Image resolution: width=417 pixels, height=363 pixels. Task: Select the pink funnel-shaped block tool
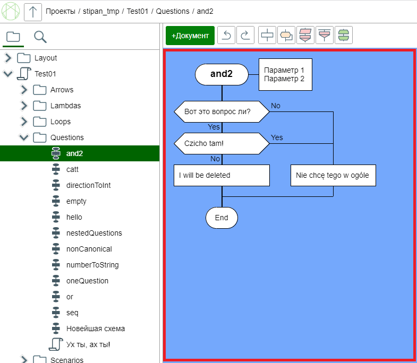[x=325, y=36]
